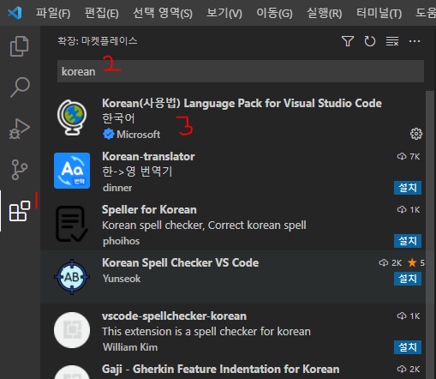The width and height of the screenshot is (436, 379).
Task: Open the more actions ellipsis menu
Action: click(x=415, y=41)
